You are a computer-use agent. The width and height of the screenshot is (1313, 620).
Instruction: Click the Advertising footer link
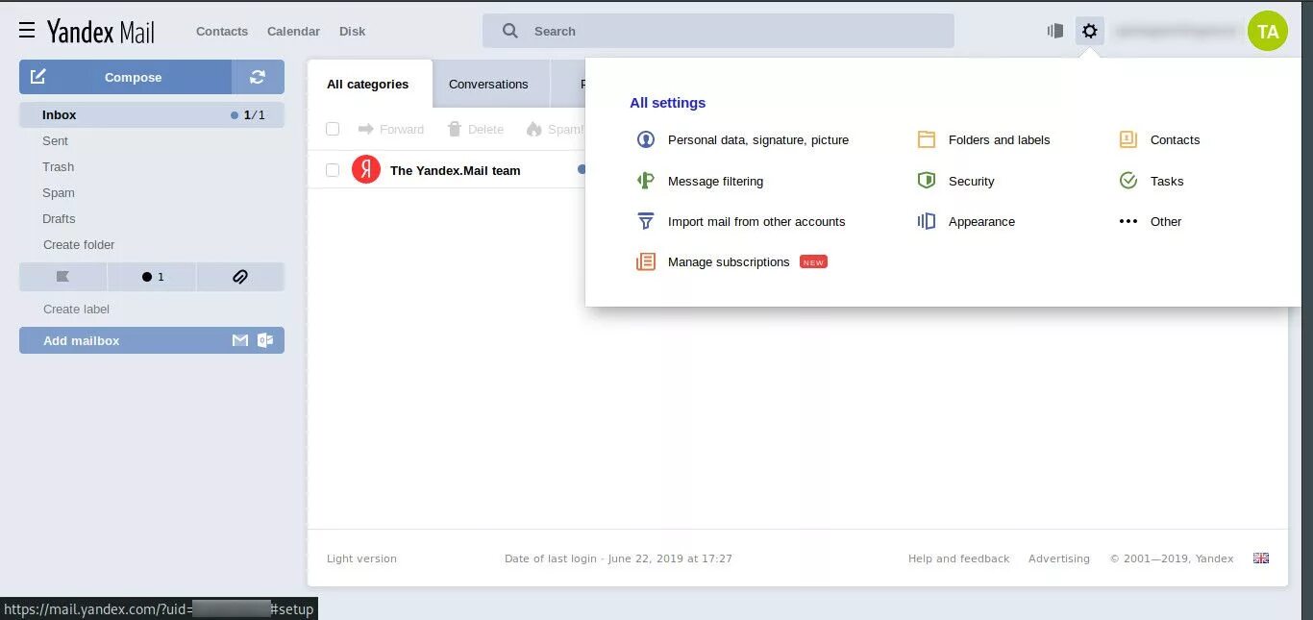pyautogui.click(x=1059, y=558)
